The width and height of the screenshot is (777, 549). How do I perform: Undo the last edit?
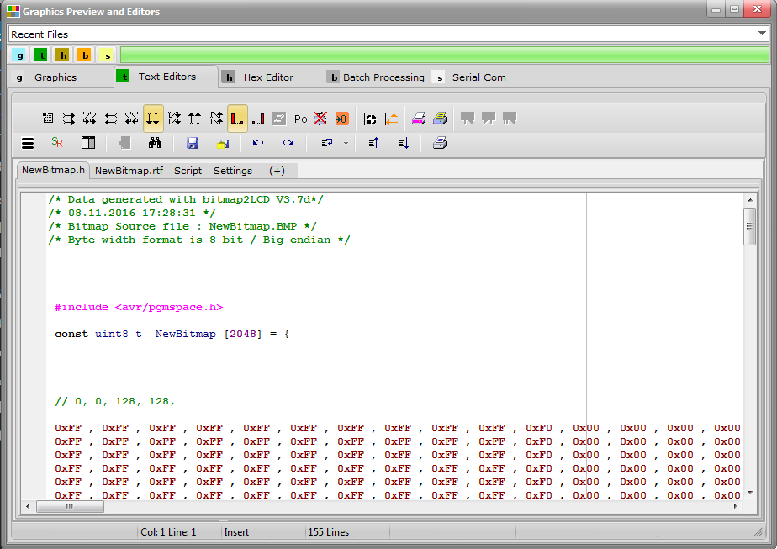258,143
